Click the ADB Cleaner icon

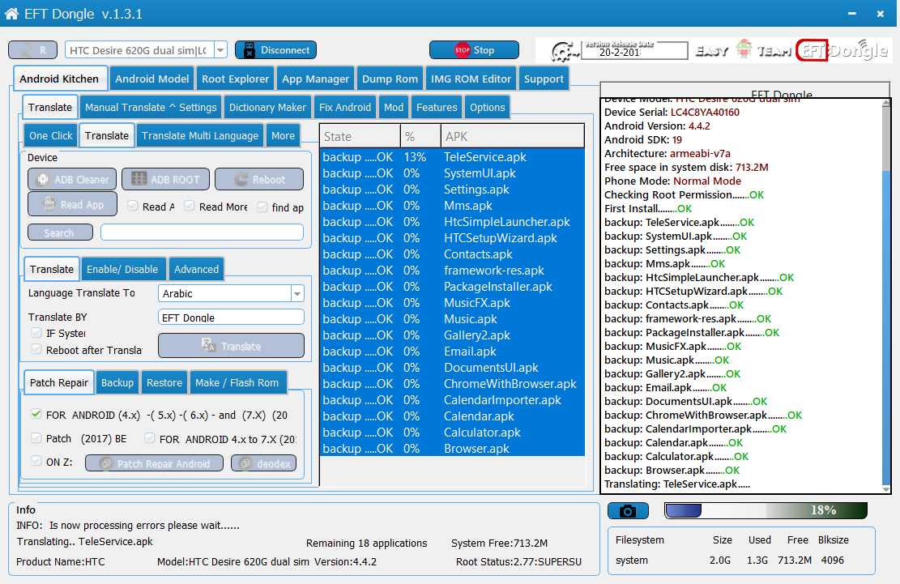click(42, 180)
